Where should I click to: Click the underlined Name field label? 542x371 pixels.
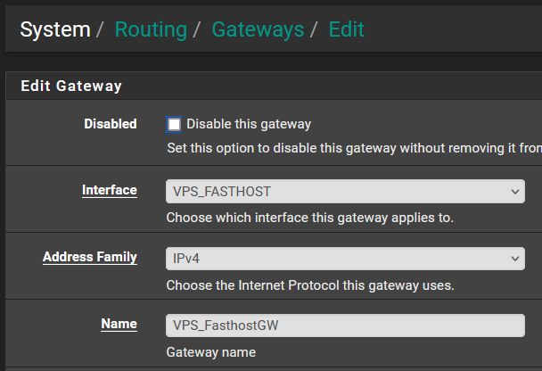coord(119,324)
